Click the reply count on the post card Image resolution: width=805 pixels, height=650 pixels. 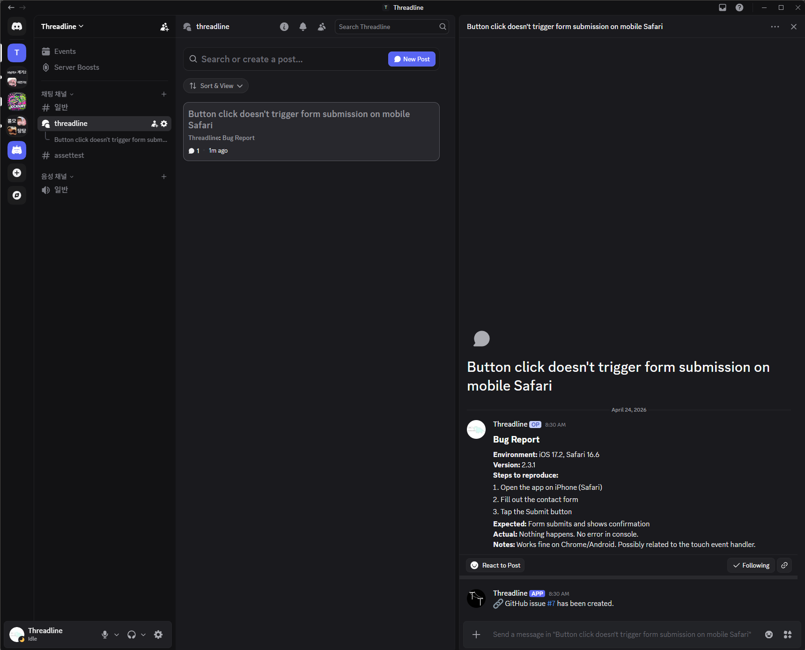pyautogui.click(x=194, y=151)
